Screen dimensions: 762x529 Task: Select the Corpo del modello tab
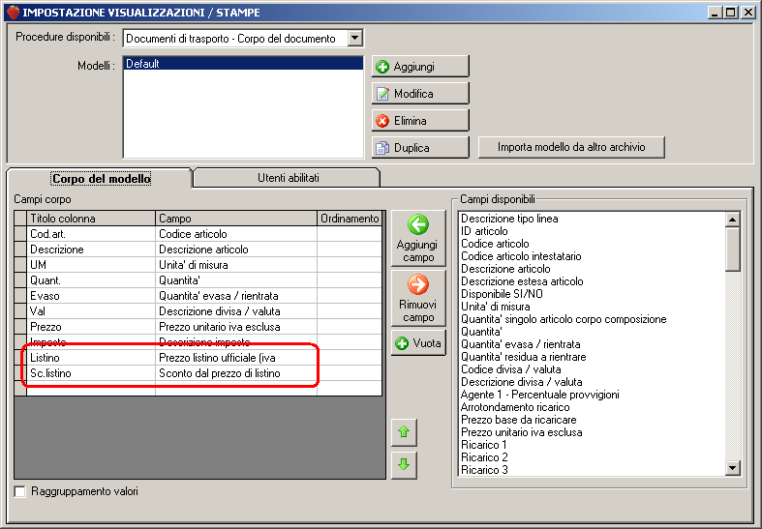pos(101,179)
